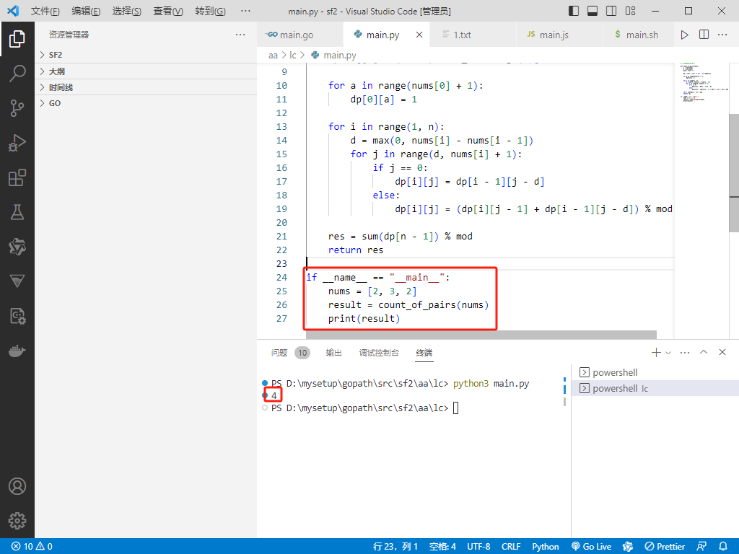Expand the 时间线 timeline section
Screen dimensions: 739x554
tap(146, 87)
